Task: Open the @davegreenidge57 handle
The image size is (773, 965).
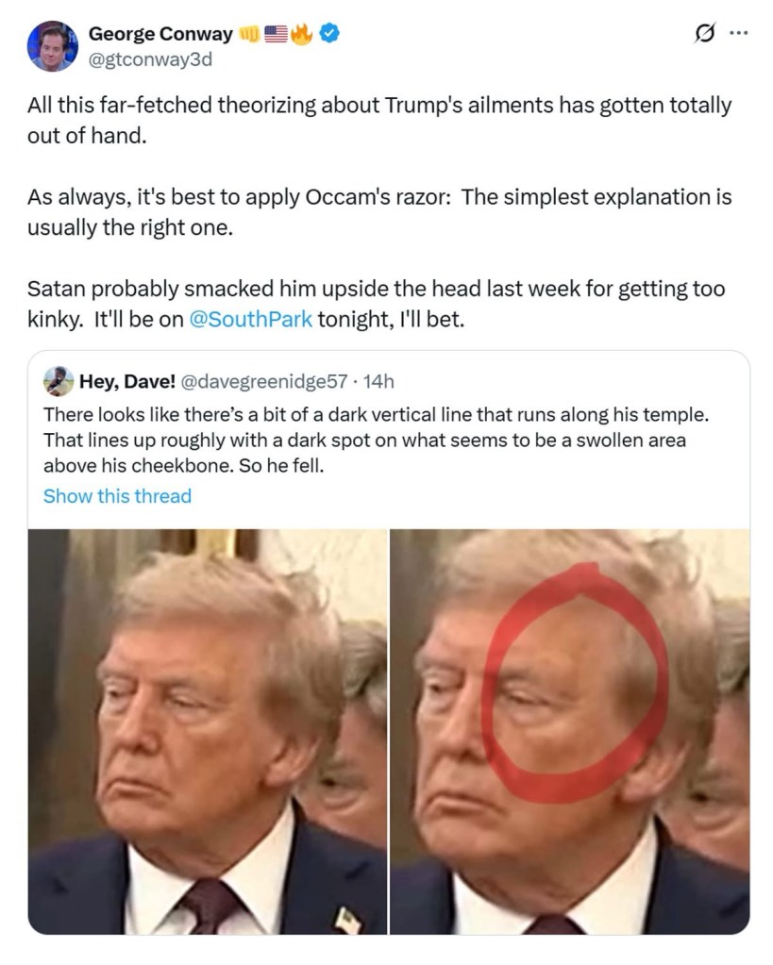Action: click(264, 382)
